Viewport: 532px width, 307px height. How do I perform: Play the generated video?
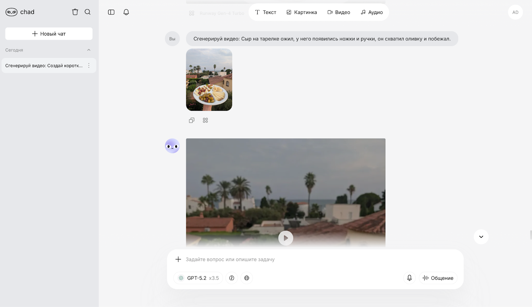[x=286, y=238]
